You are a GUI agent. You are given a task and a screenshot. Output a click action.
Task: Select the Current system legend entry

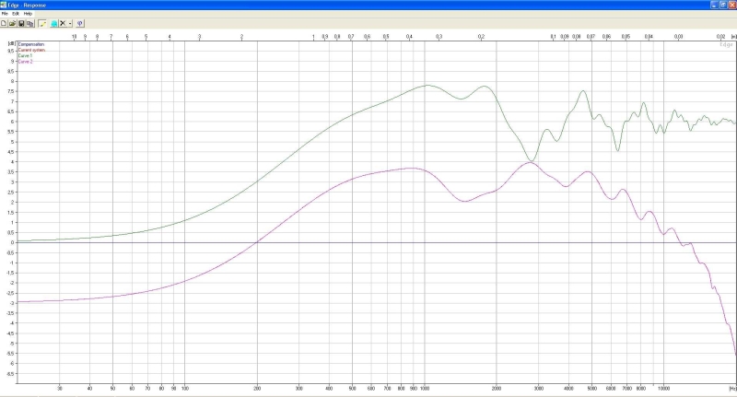(30, 50)
